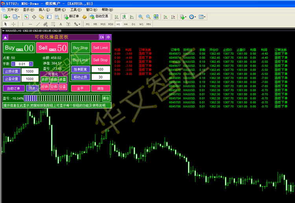Increase lot size with up stepper
This screenshot has height=203, width=295.
click(x=31, y=64)
